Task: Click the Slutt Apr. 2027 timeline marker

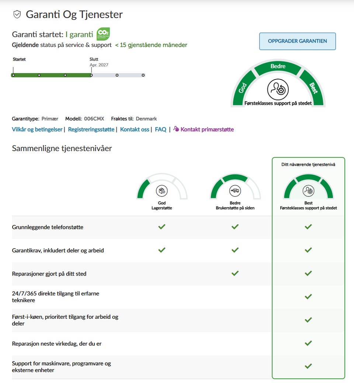Action: [x=91, y=75]
